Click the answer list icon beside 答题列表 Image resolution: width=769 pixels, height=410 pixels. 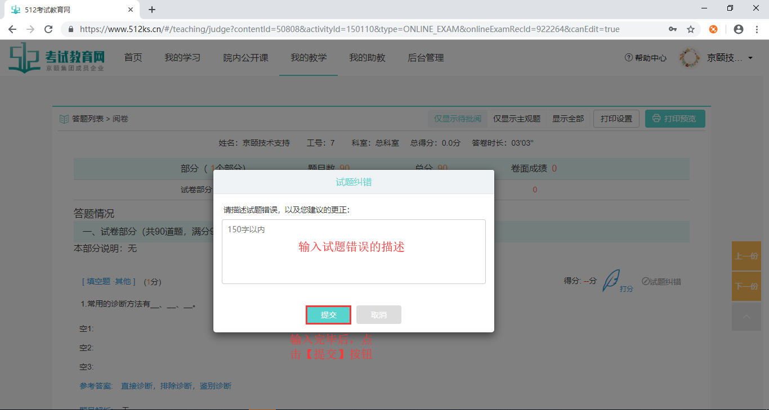point(64,119)
